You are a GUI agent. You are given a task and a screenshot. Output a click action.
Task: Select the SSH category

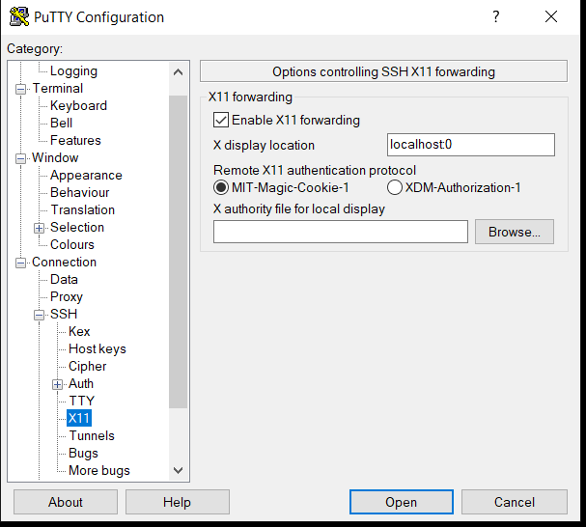coord(64,314)
